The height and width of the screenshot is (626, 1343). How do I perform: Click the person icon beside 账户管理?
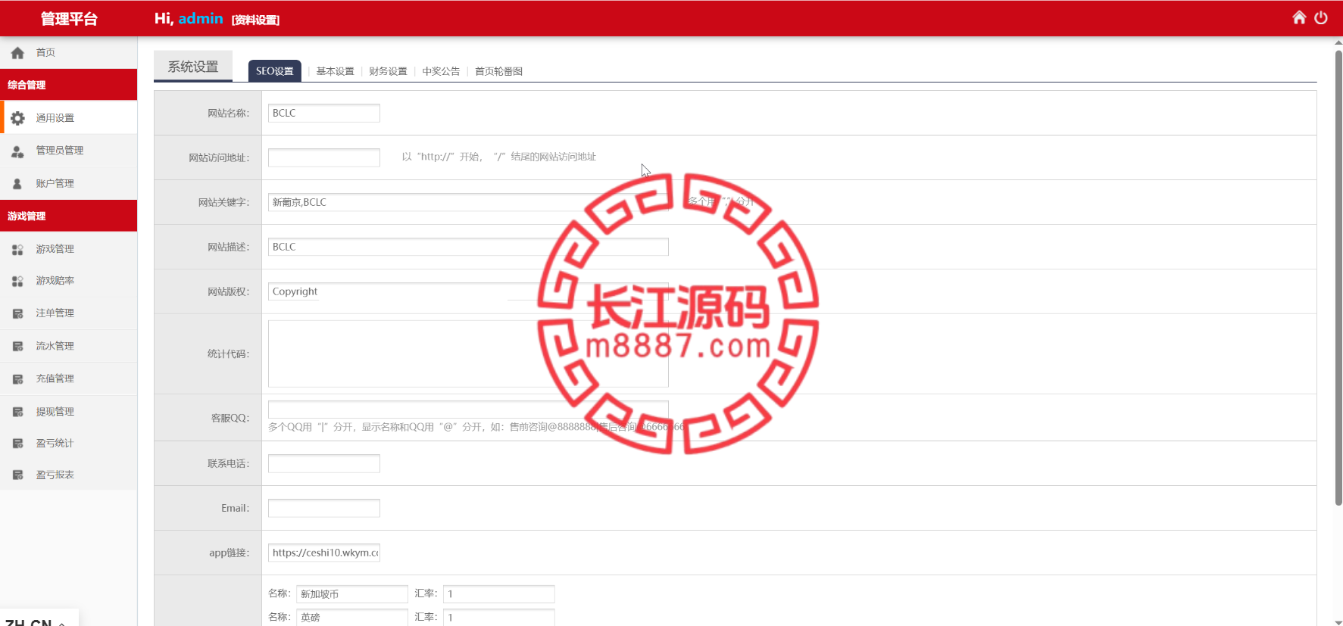[17, 184]
